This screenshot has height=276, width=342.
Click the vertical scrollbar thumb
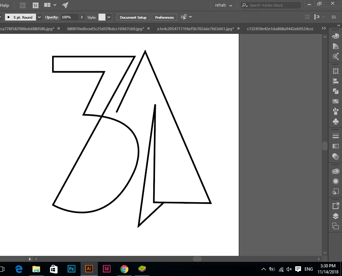click(325, 146)
